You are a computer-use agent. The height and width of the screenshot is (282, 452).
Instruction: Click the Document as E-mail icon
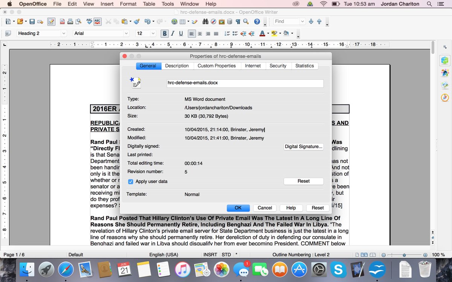[x=40, y=21]
